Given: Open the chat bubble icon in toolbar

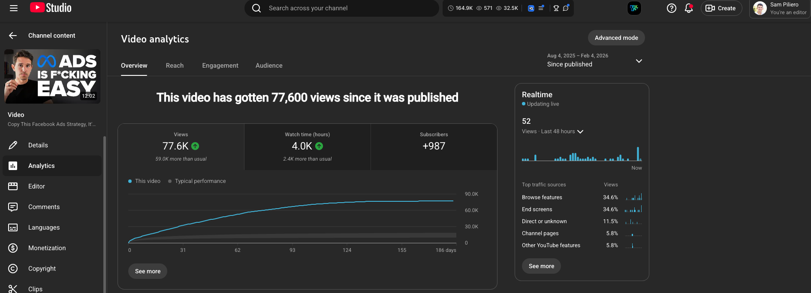Looking at the screenshot, I should pyautogui.click(x=566, y=8).
